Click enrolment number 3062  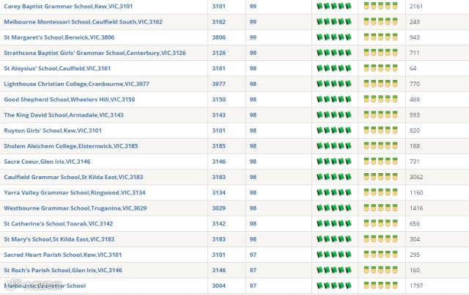click(x=416, y=178)
